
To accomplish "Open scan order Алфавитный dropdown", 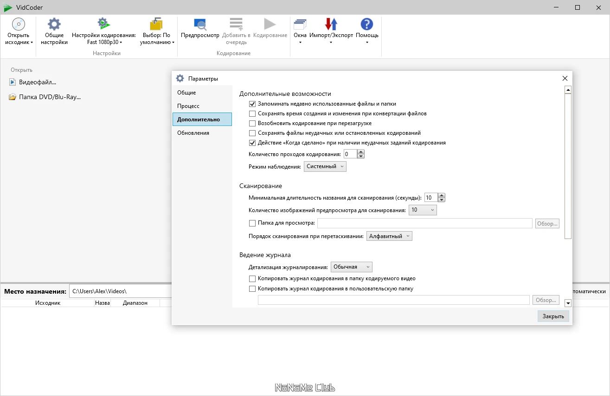I will tap(389, 236).
